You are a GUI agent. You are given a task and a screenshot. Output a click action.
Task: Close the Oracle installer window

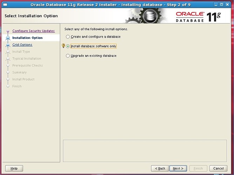coord(229,5)
